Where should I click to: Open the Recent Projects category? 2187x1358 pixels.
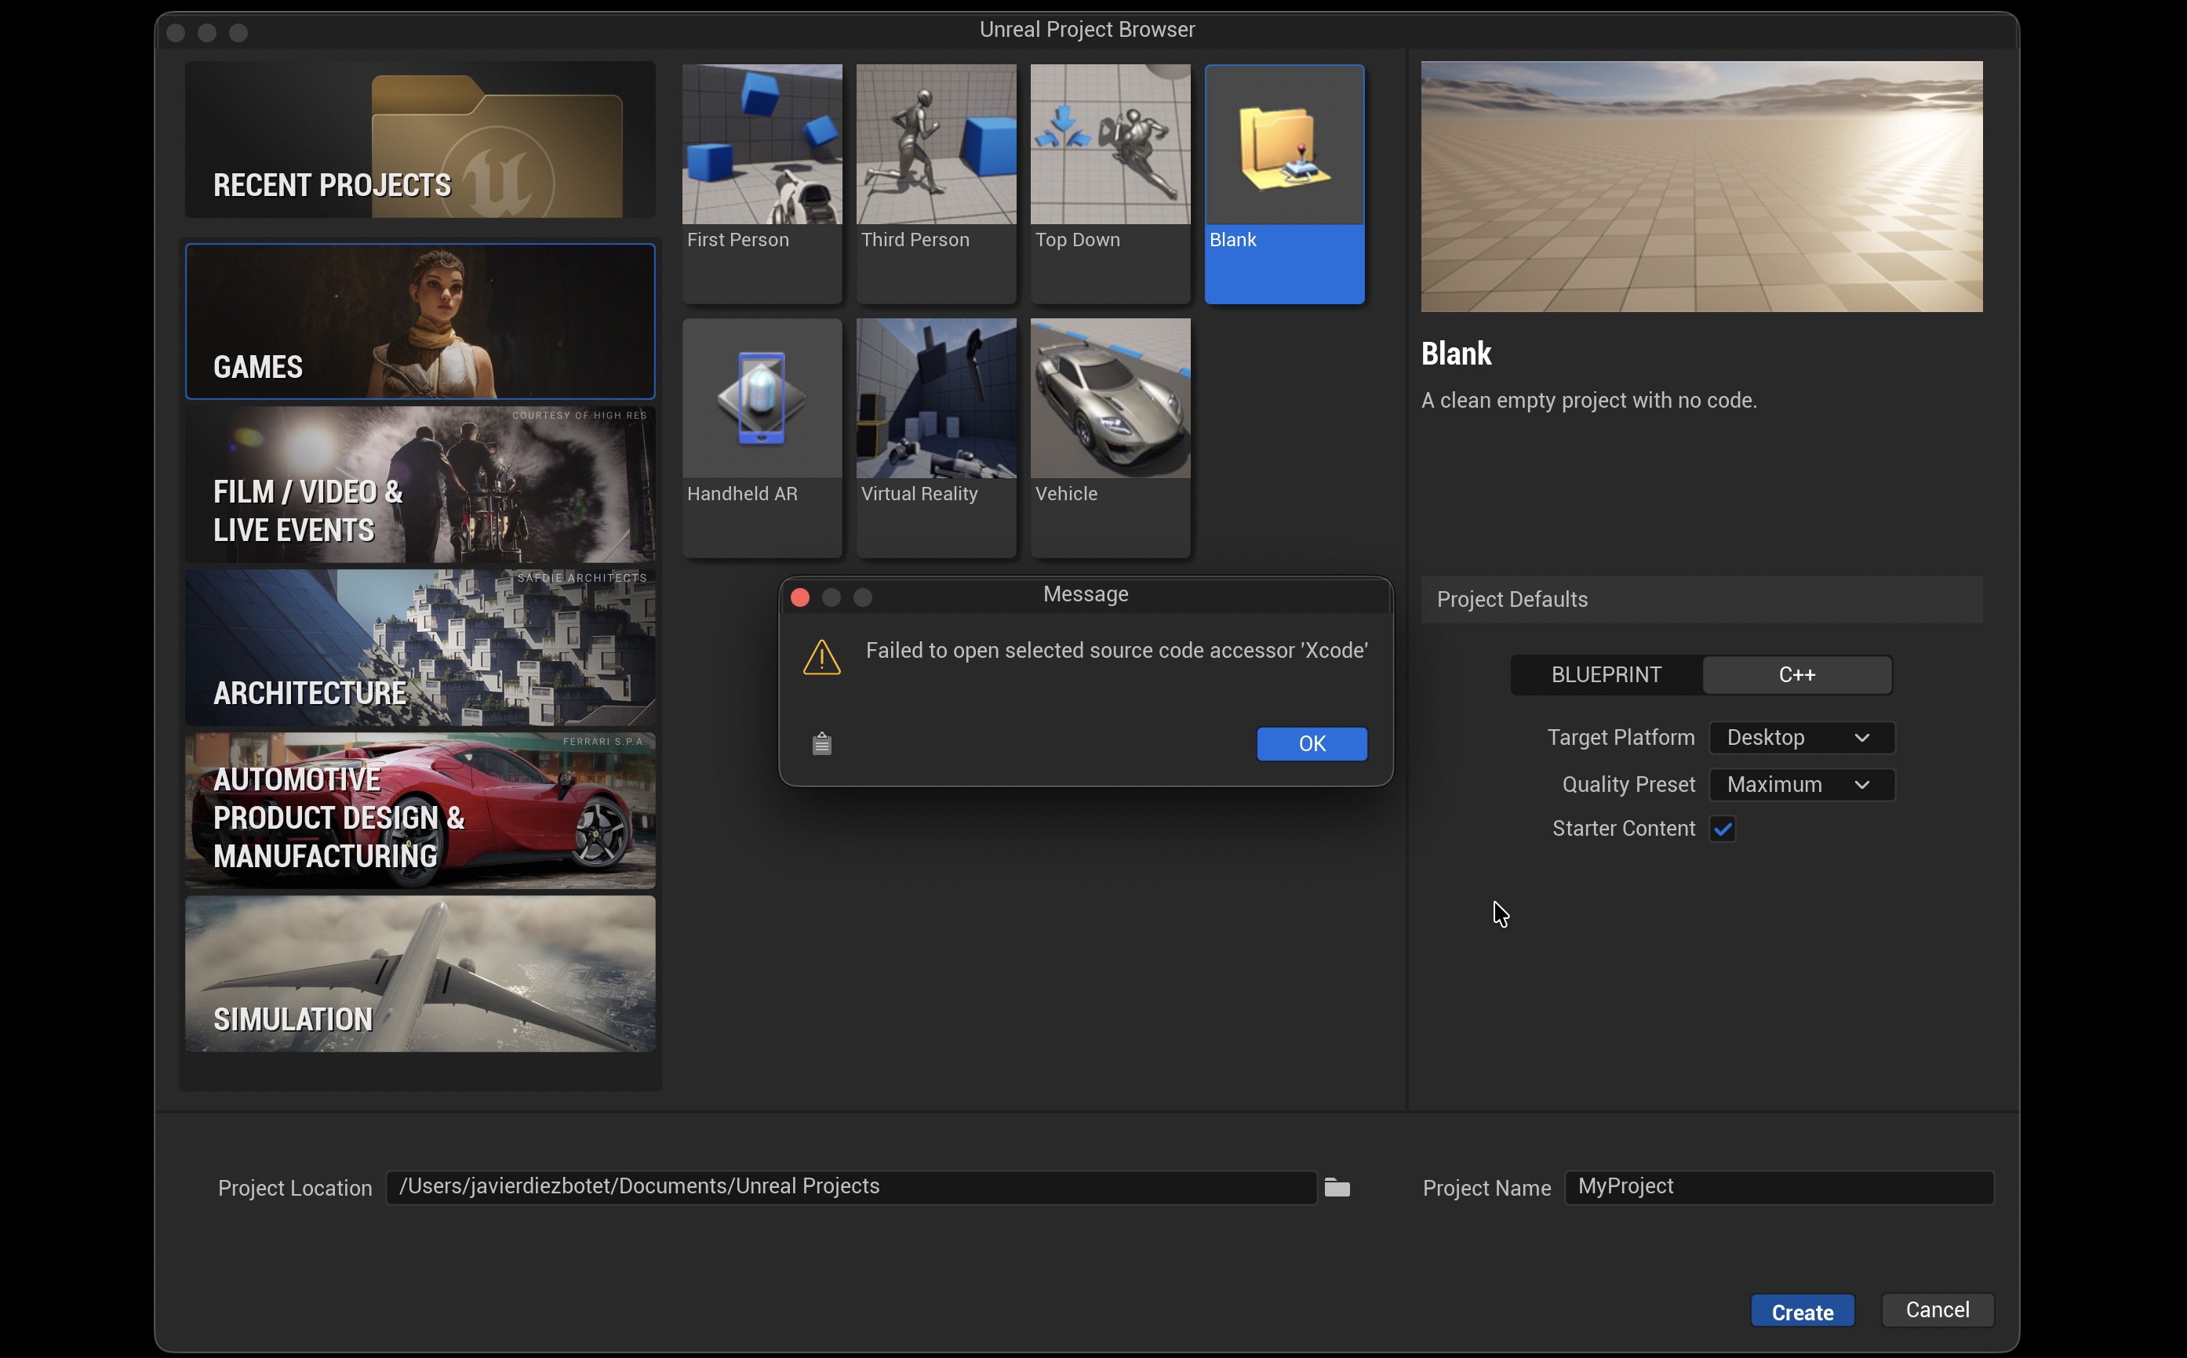(x=420, y=140)
